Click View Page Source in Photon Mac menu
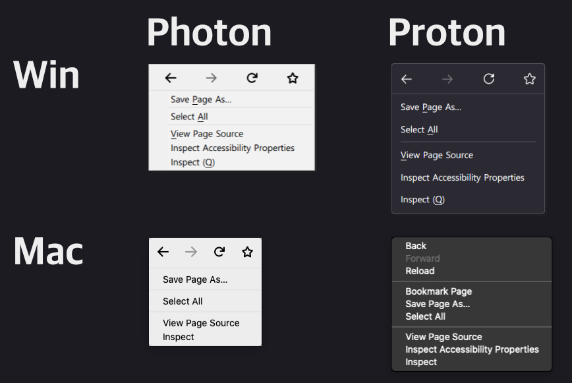Viewport: 572px width, 383px height. tap(201, 323)
